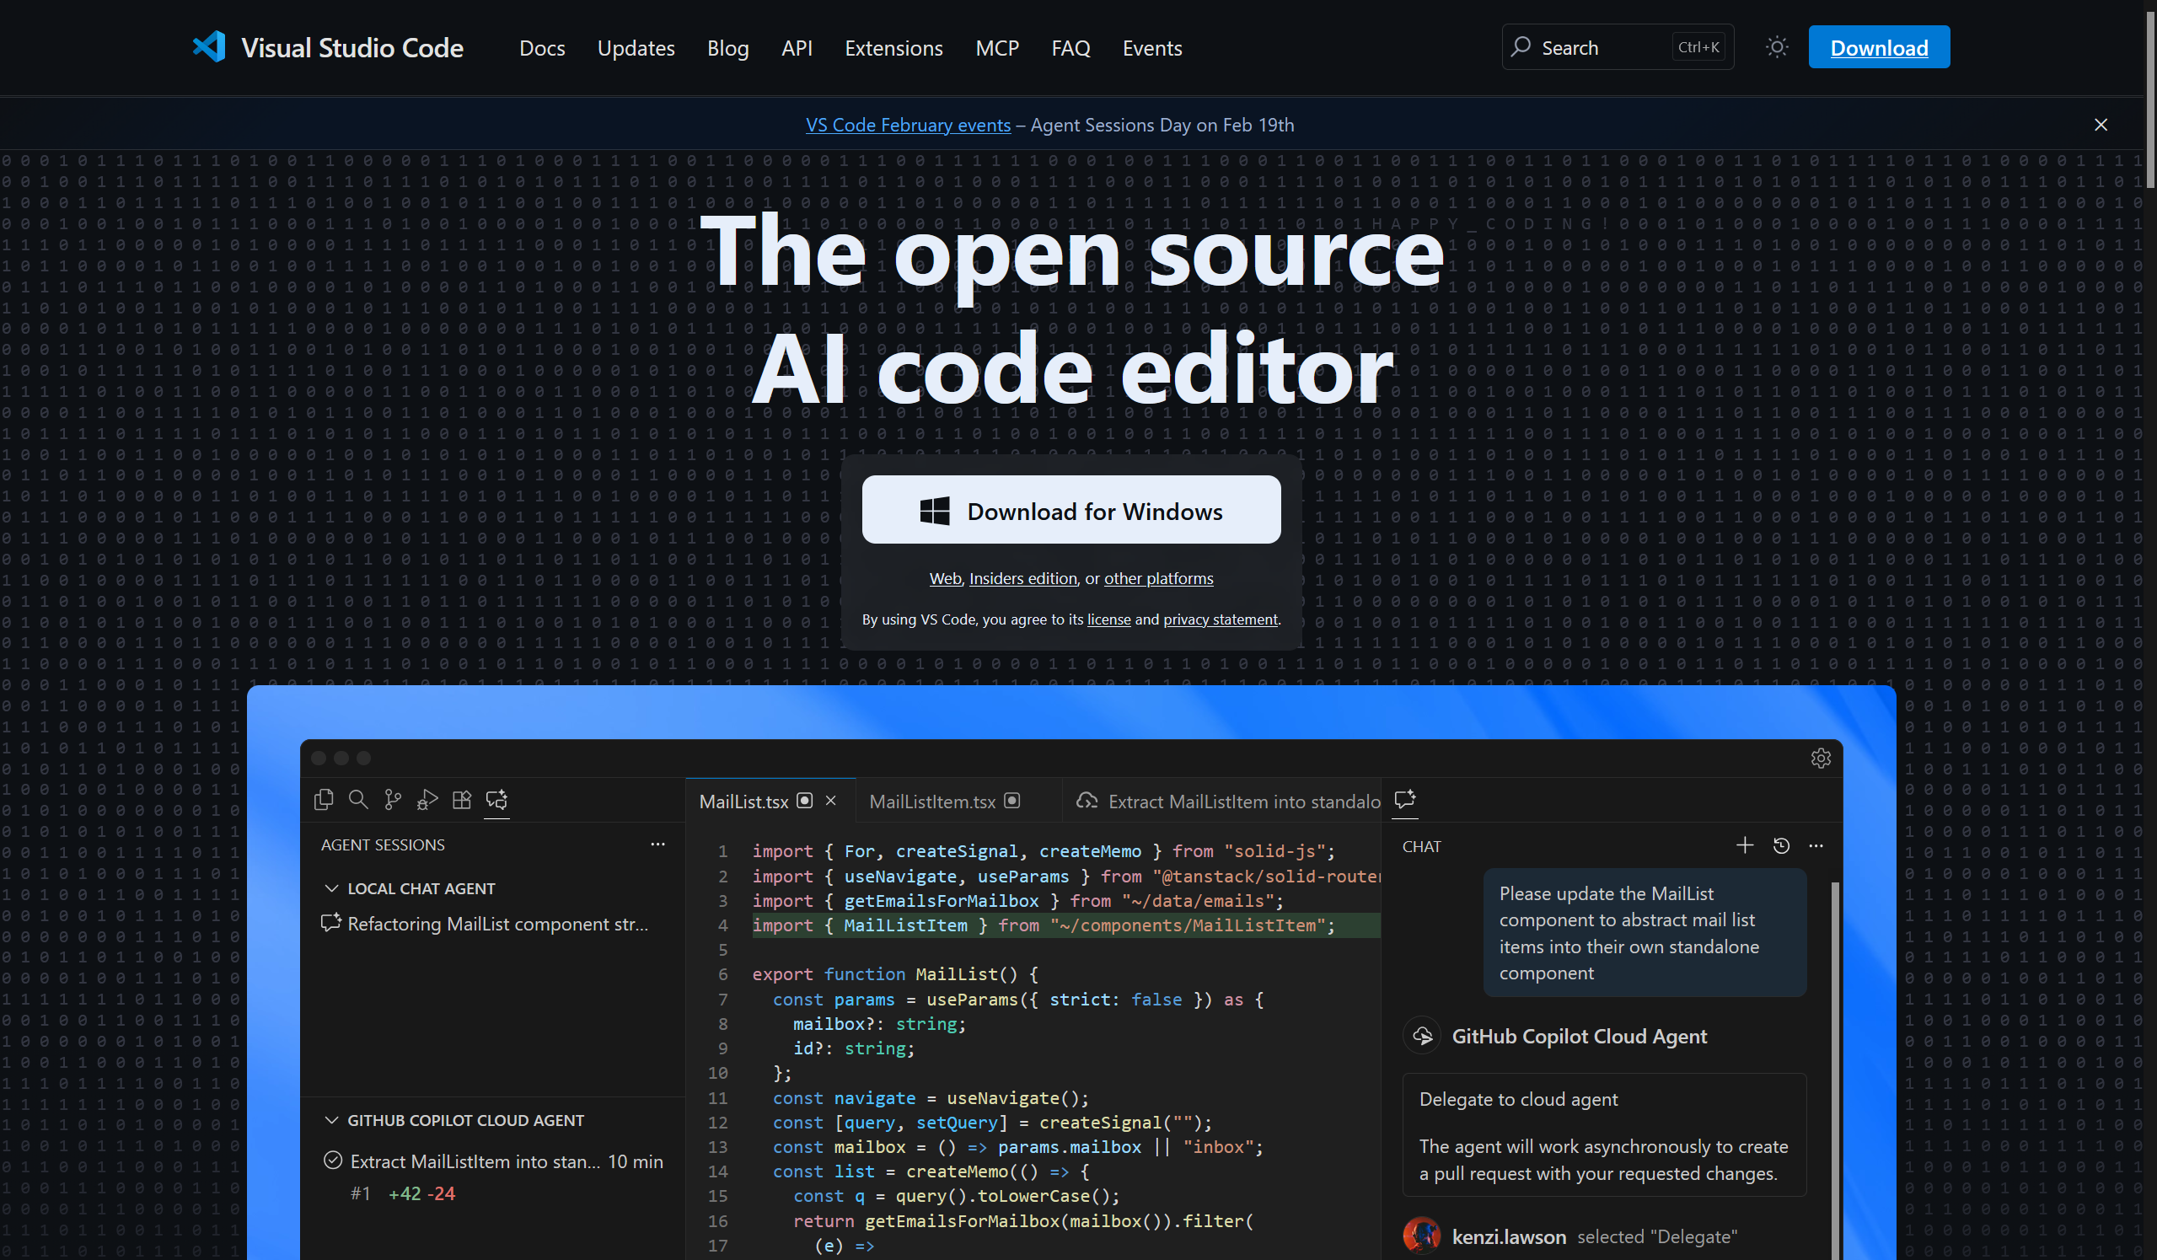Open Extensions navigation link
Image resolution: width=2157 pixels, height=1260 pixels.
click(x=893, y=48)
